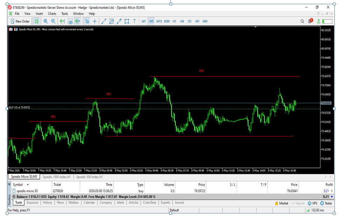Switch chart to H4 timeframe
This screenshot has width=339, height=218.
182,21
